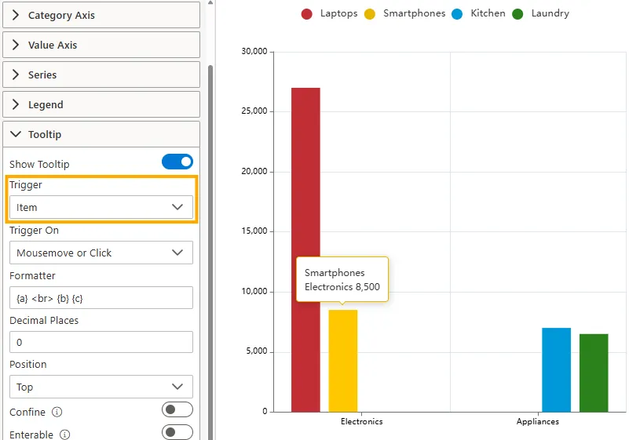The width and height of the screenshot is (629, 440).
Task: Click the Laptops red legend marker
Action: point(307,13)
